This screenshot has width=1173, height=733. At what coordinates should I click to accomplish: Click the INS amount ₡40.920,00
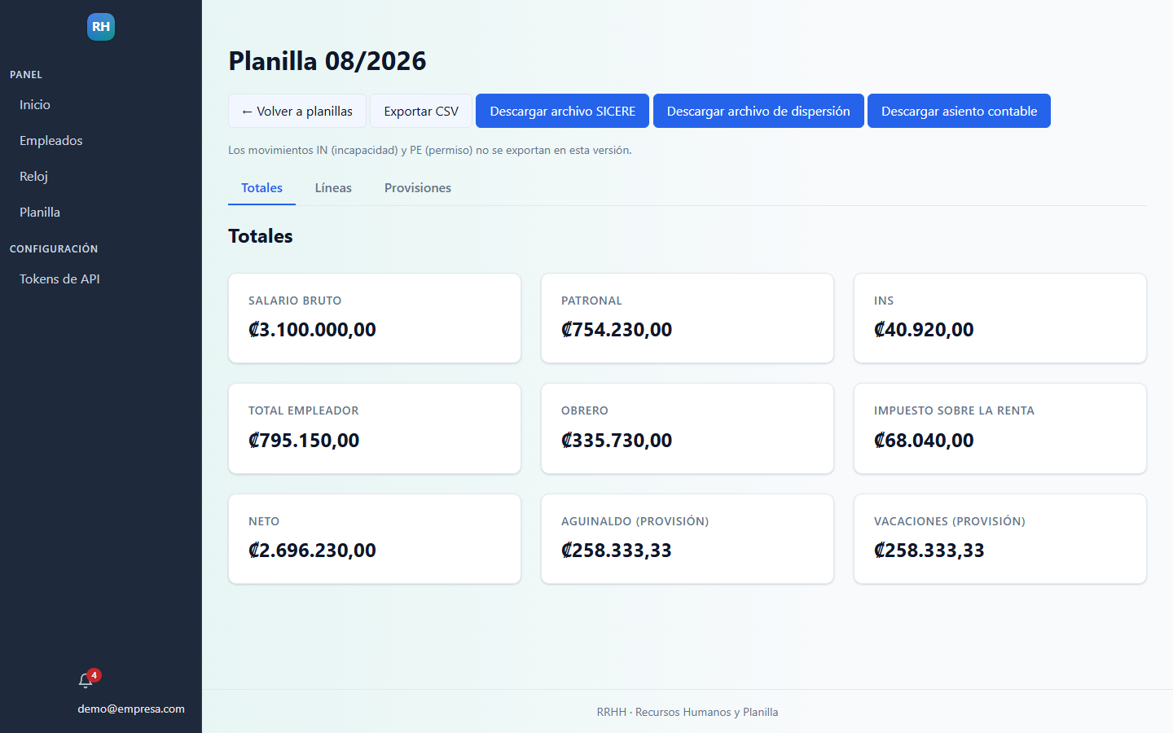[x=924, y=330]
